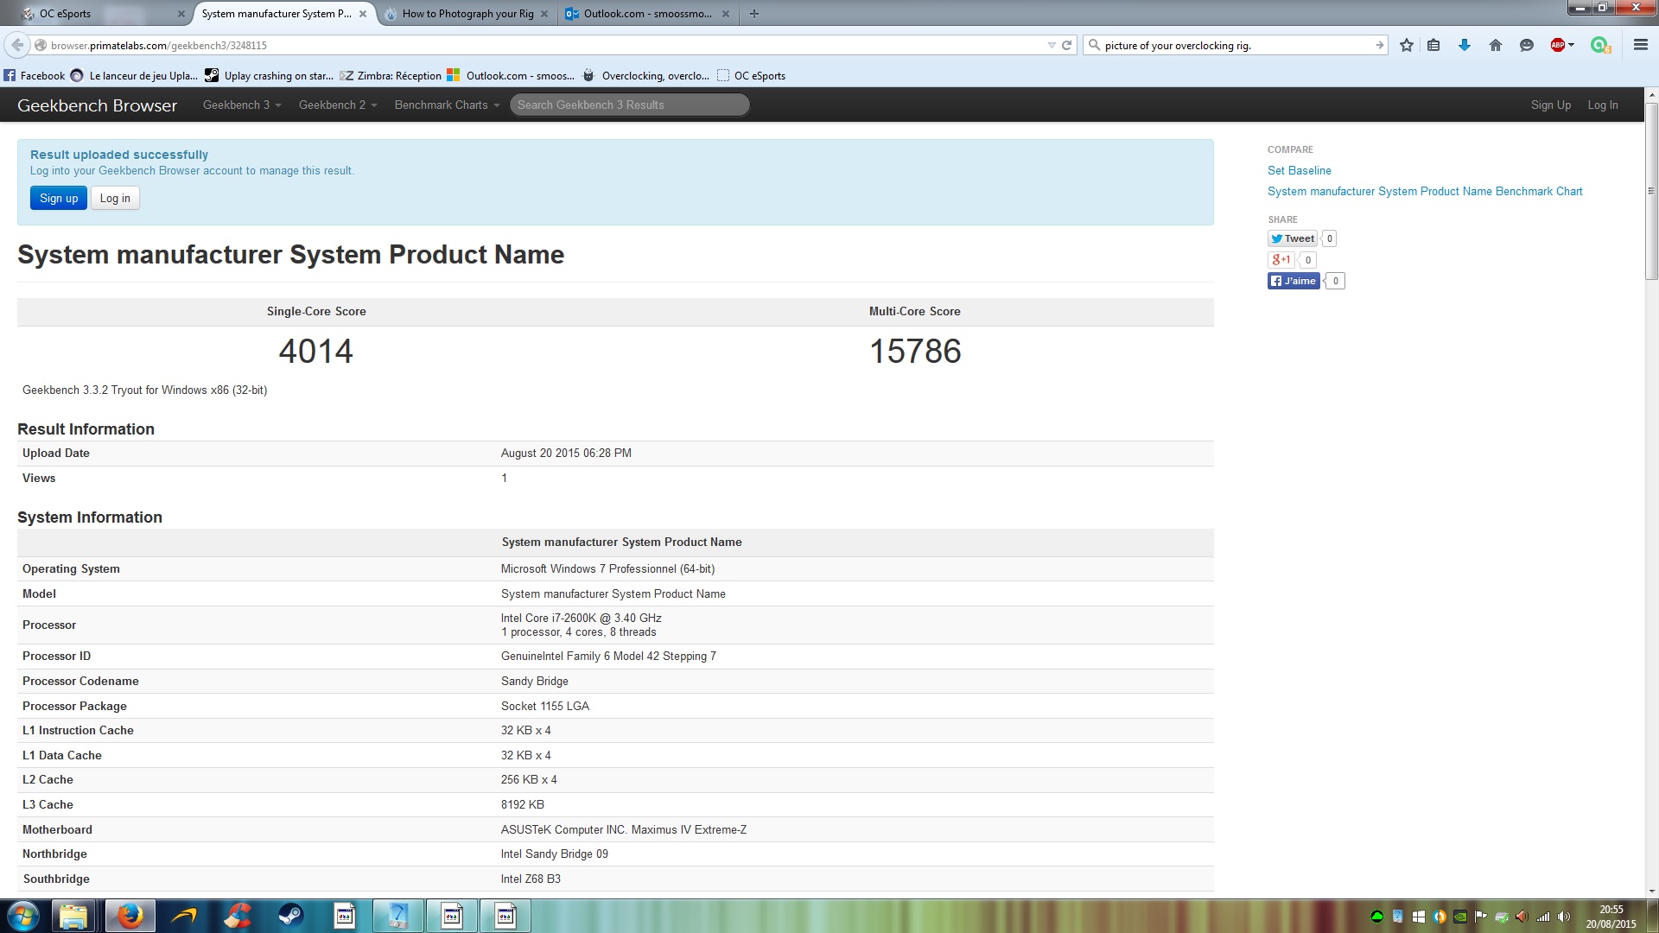This screenshot has height=933, width=1659.
Task: Open the Outlook.com - smoos... bookmark
Action: tap(511, 76)
